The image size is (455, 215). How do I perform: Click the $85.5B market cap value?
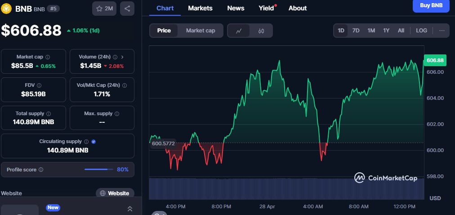tap(22, 66)
